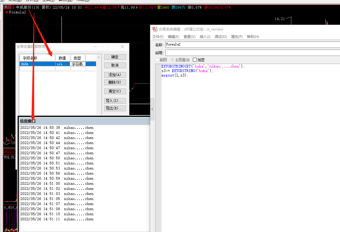Click the 名称 field containing Formula2
The image size is (340, 232).
coord(253,45)
